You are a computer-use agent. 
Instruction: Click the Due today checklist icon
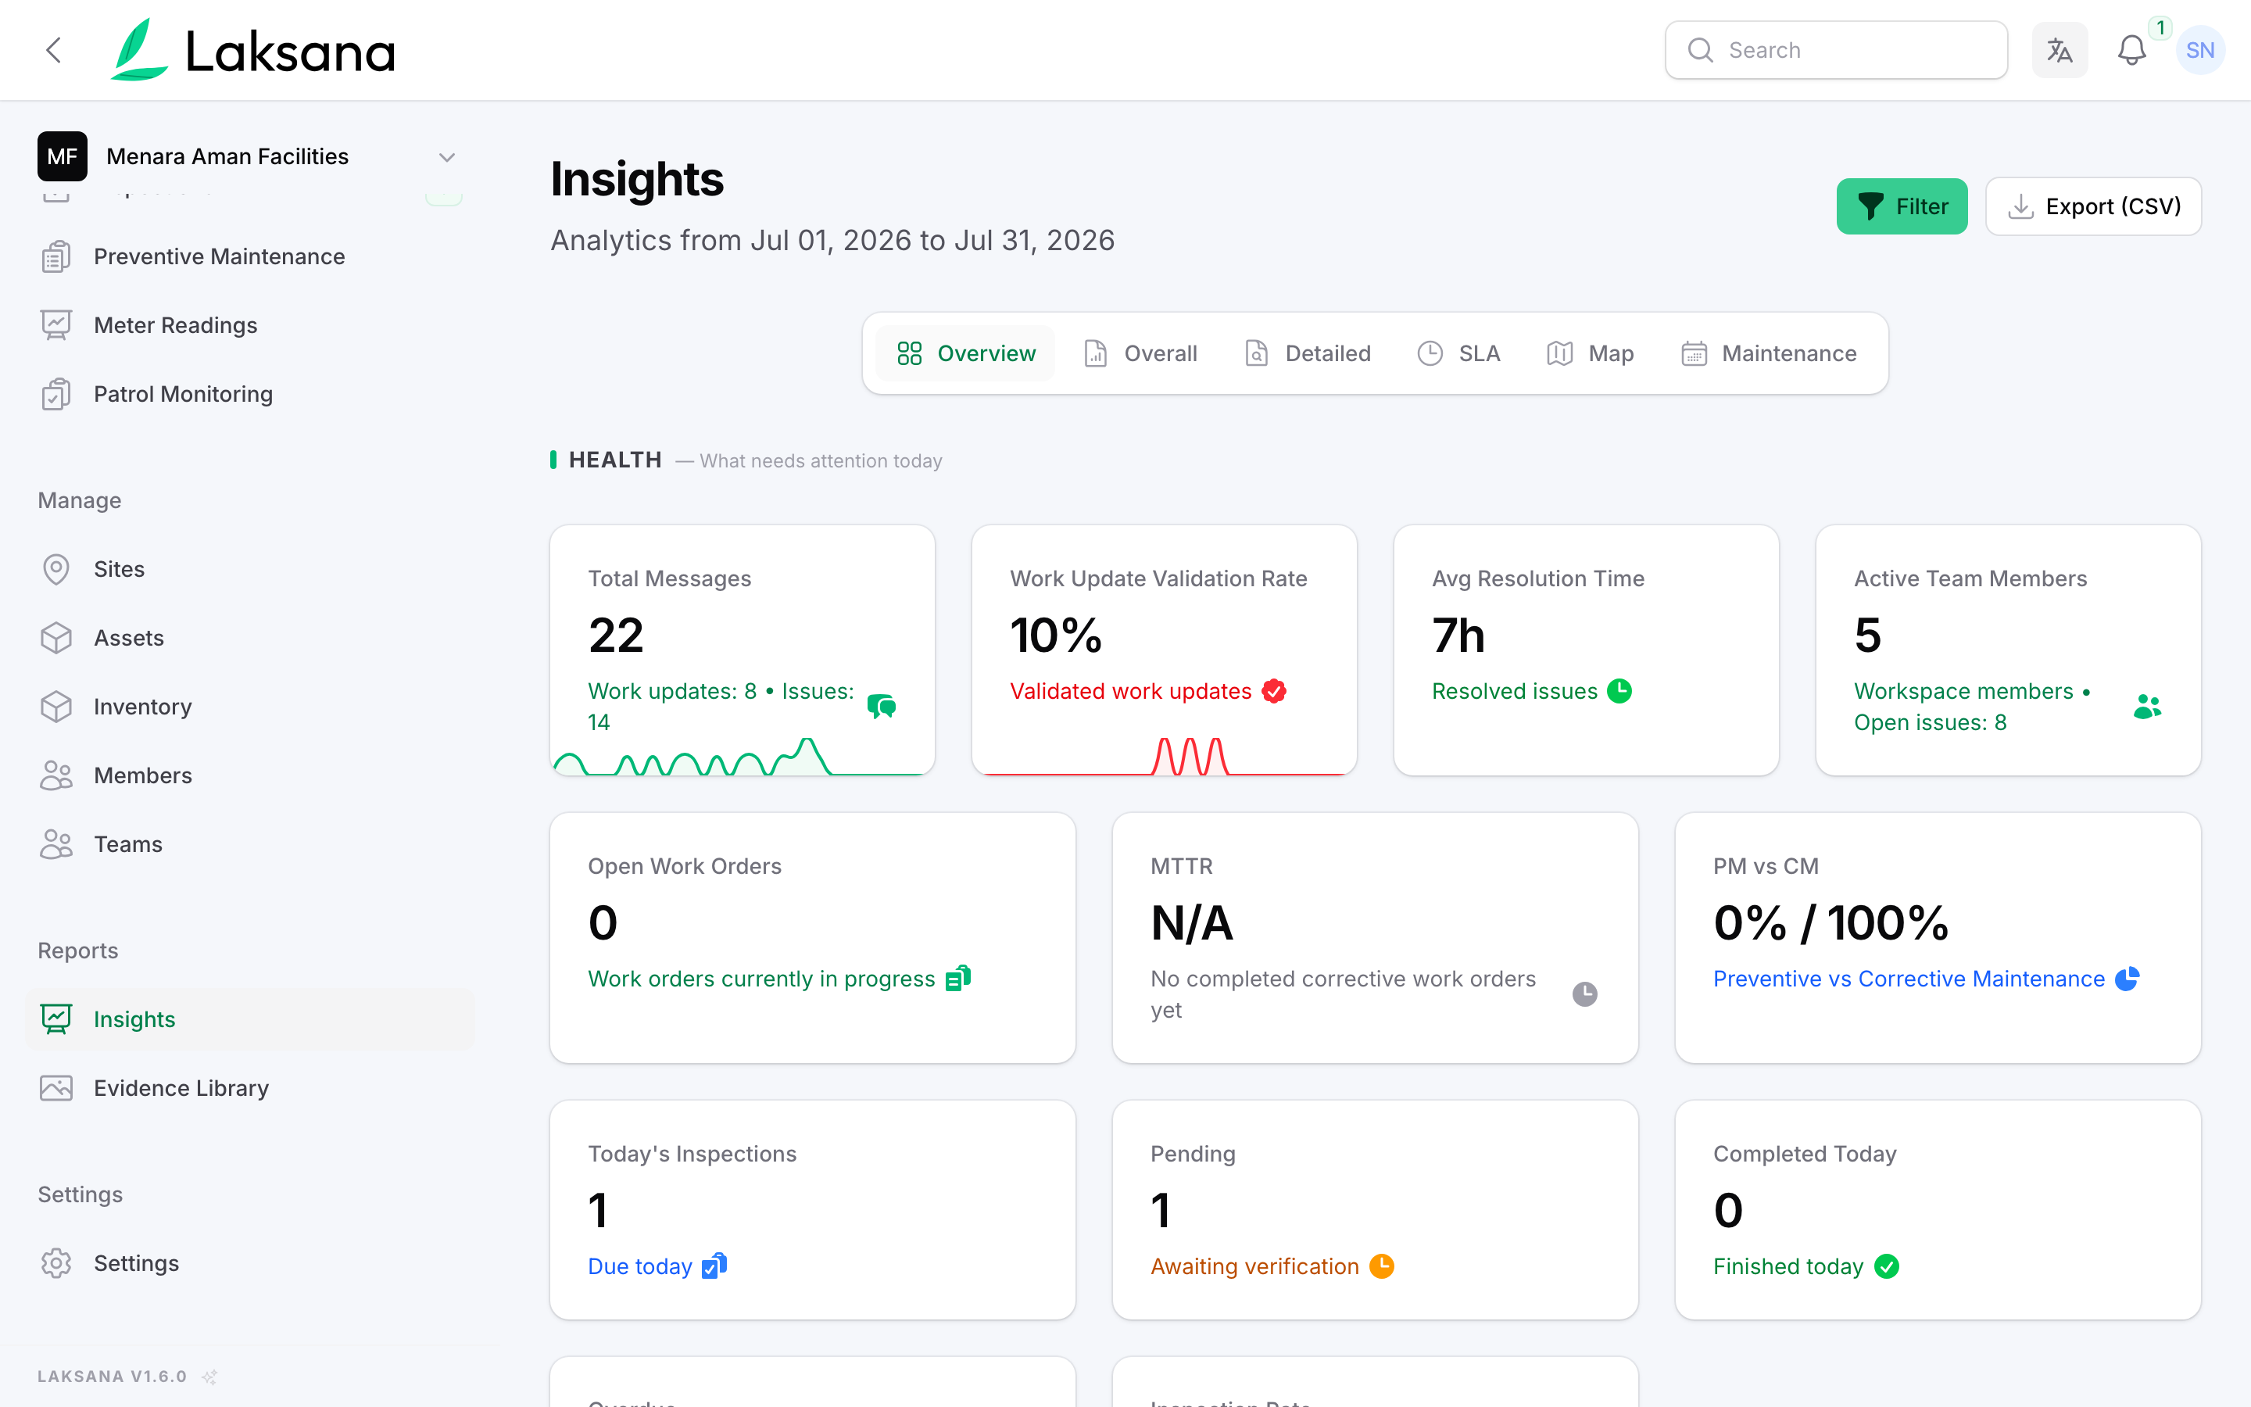(x=714, y=1266)
